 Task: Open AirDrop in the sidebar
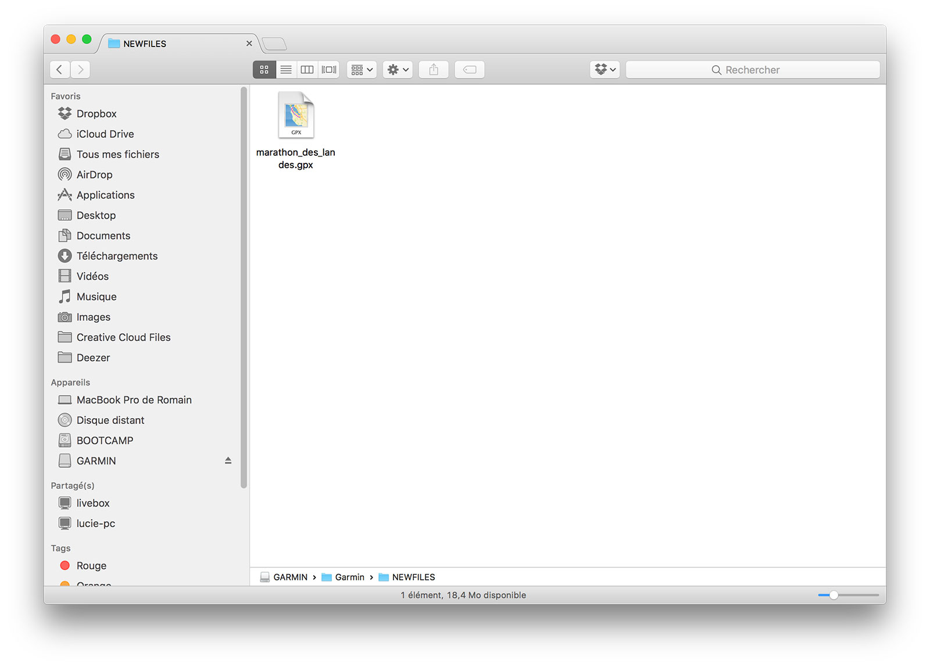point(94,174)
